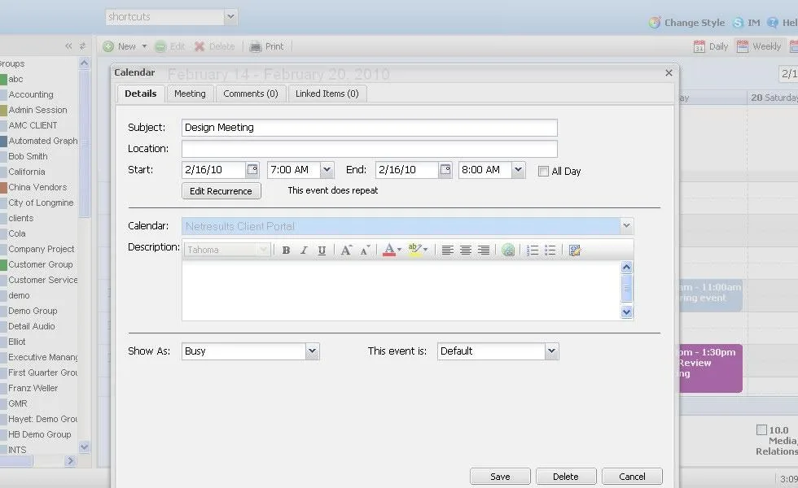Apply bold formatting in Description toolbar

[x=286, y=251]
